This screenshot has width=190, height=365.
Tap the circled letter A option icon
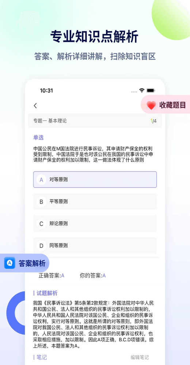click(41, 180)
